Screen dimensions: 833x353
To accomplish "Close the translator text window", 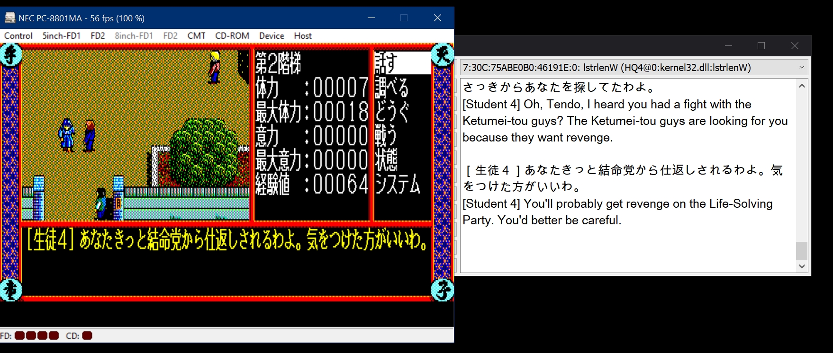I will [x=795, y=46].
